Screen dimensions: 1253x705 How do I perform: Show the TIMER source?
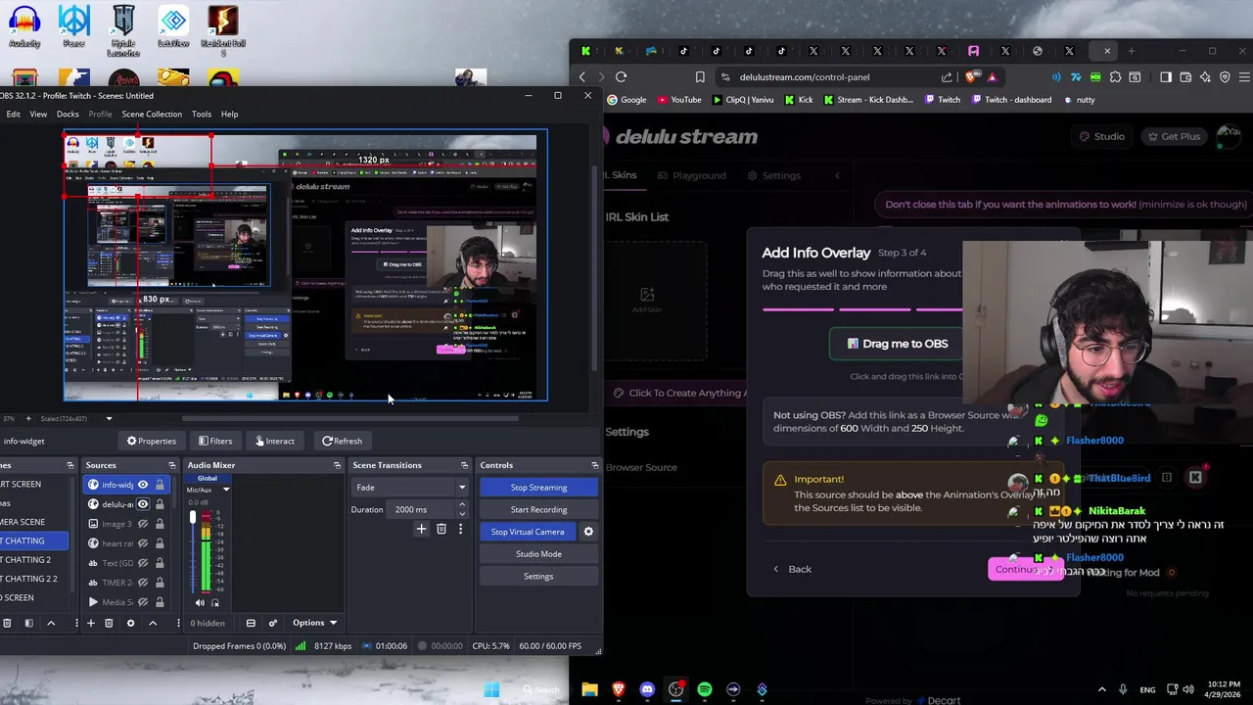point(143,583)
